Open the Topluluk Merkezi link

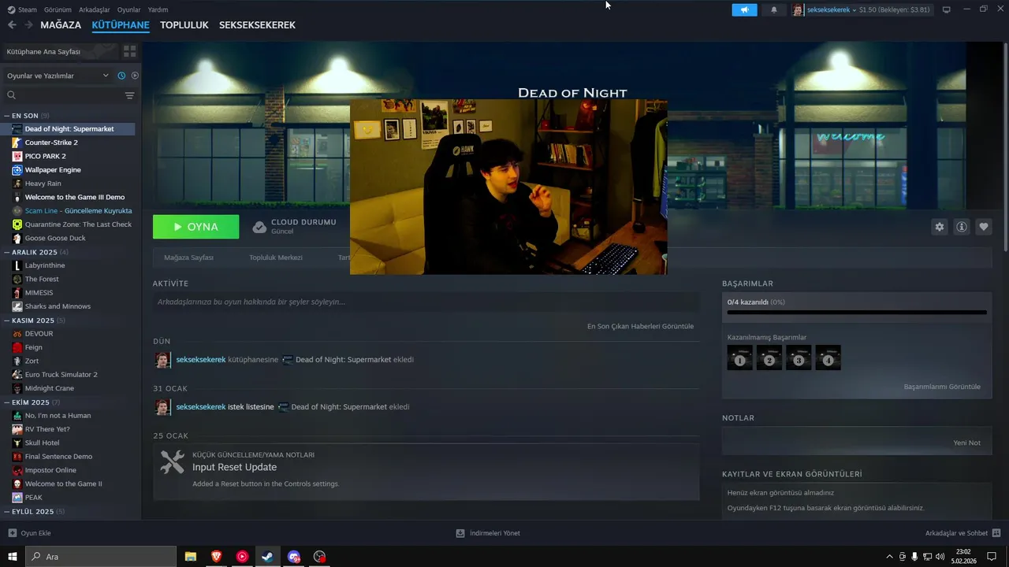[276, 258]
